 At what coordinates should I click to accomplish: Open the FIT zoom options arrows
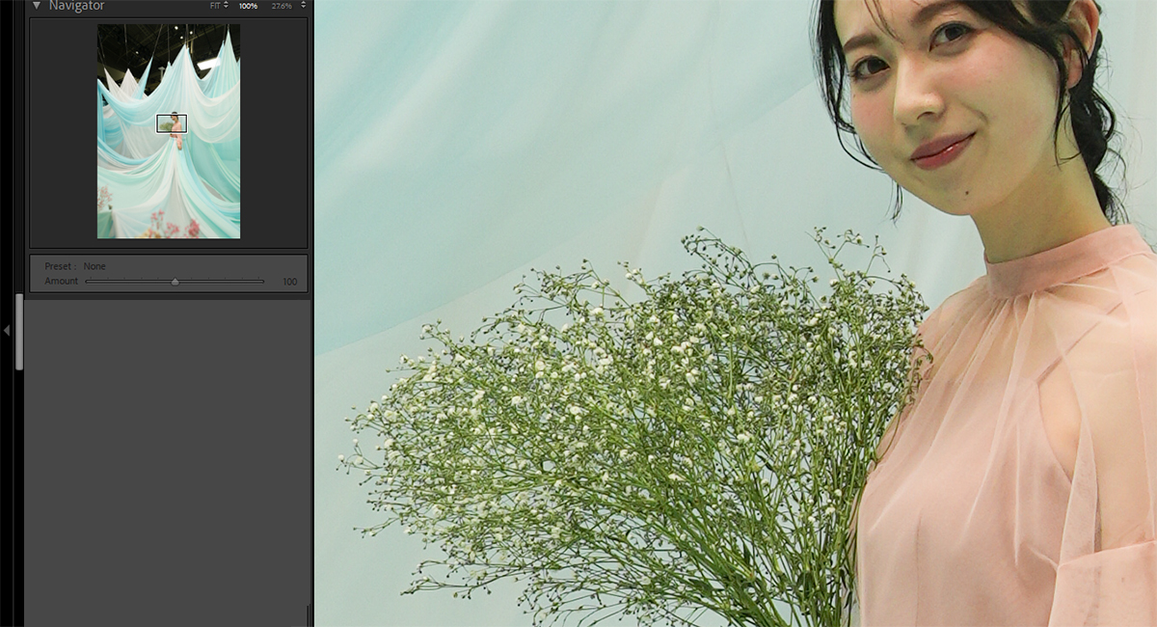coord(227,6)
